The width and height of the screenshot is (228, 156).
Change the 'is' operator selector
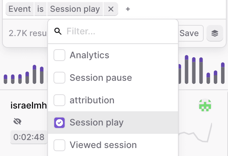click(41, 9)
